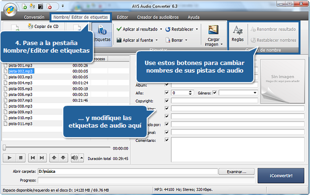Toggle the Artista original checkbox
310x195 pixels.
coord(167,132)
